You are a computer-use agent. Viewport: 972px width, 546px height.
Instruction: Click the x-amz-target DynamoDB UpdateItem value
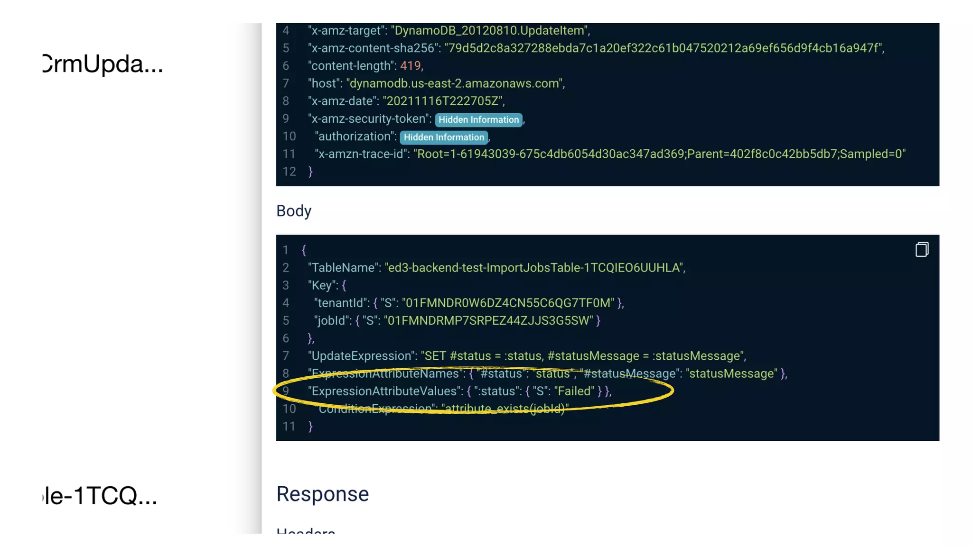coord(490,31)
